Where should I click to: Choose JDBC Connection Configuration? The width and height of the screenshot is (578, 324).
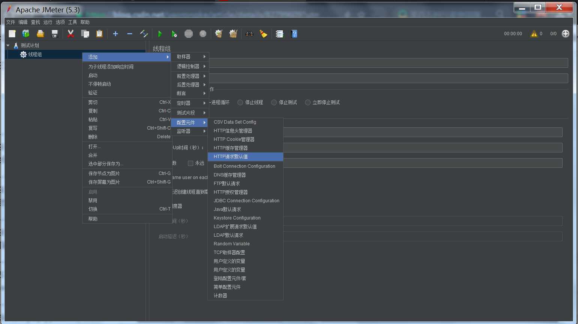click(245, 201)
